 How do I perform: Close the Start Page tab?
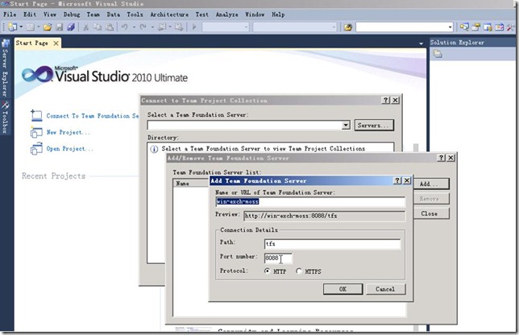point(56,43)
